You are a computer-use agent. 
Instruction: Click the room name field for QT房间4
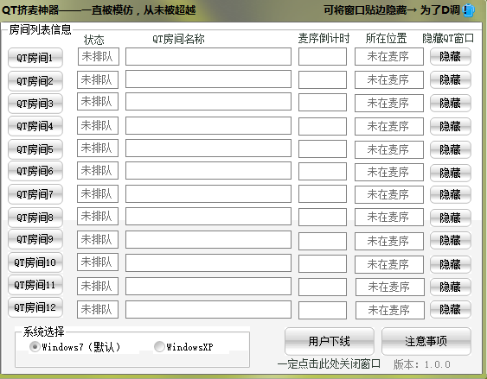click(x=208, y=125)
